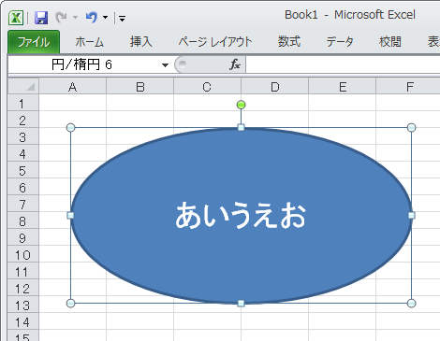Select row 2 header
This screenshot has height=341, width=440.
(23, 120)
